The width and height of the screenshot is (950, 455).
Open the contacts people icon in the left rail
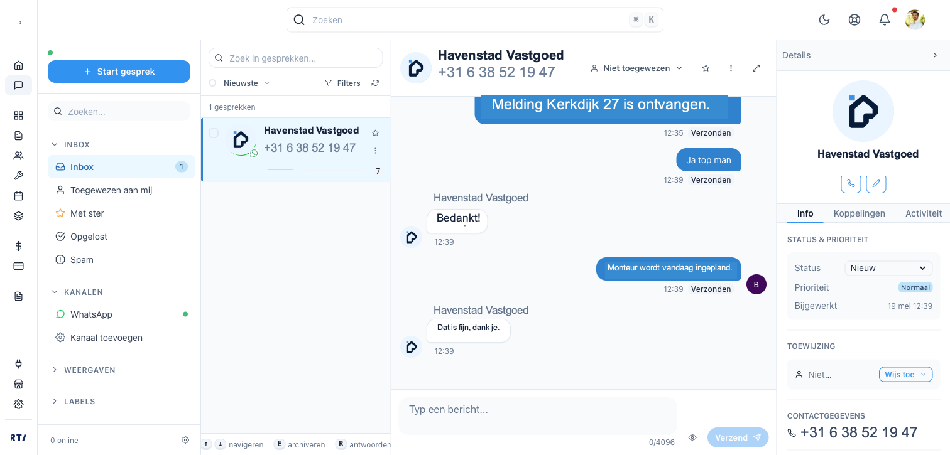(x=18, y=156)
